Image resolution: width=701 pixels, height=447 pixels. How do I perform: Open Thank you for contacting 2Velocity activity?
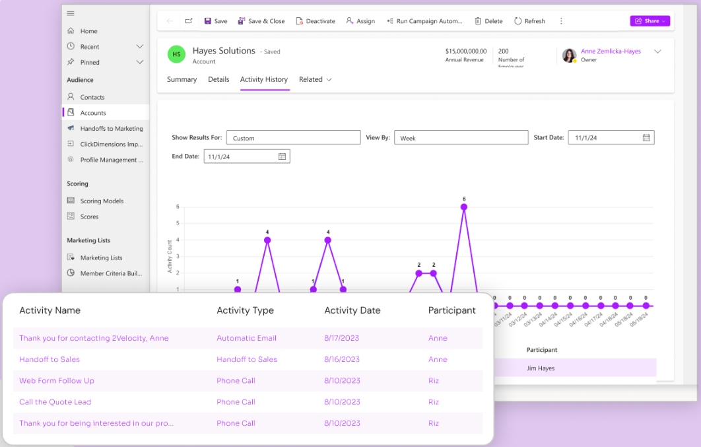(x=94, y=338)
